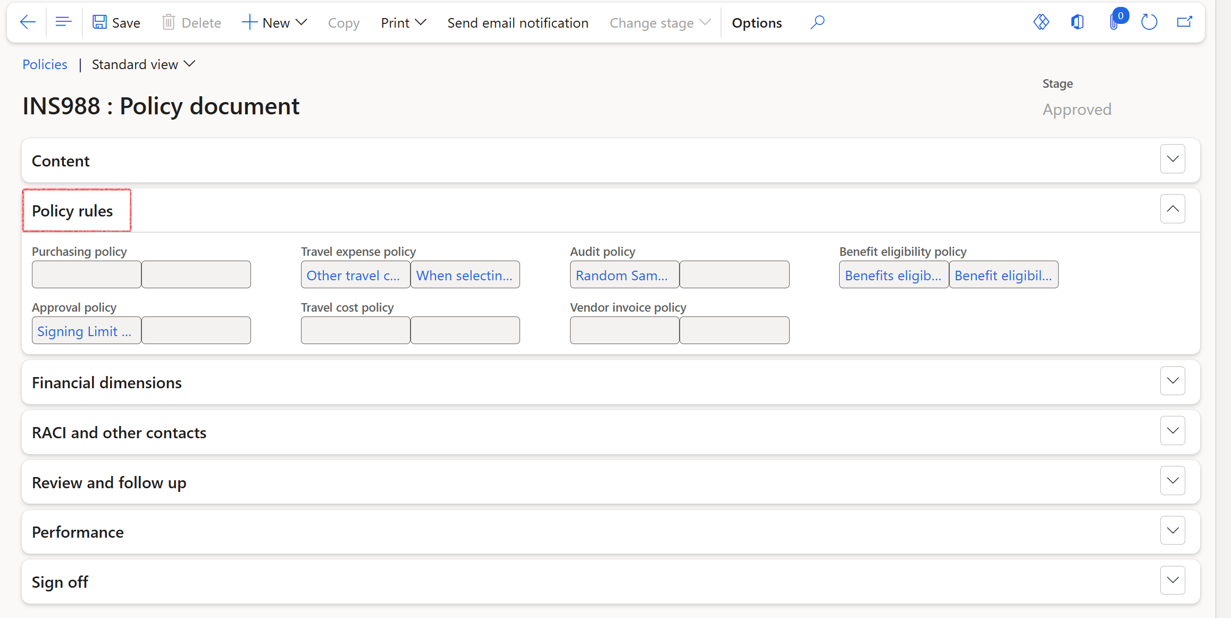Go to the Policies breadcrumb link

45,64
